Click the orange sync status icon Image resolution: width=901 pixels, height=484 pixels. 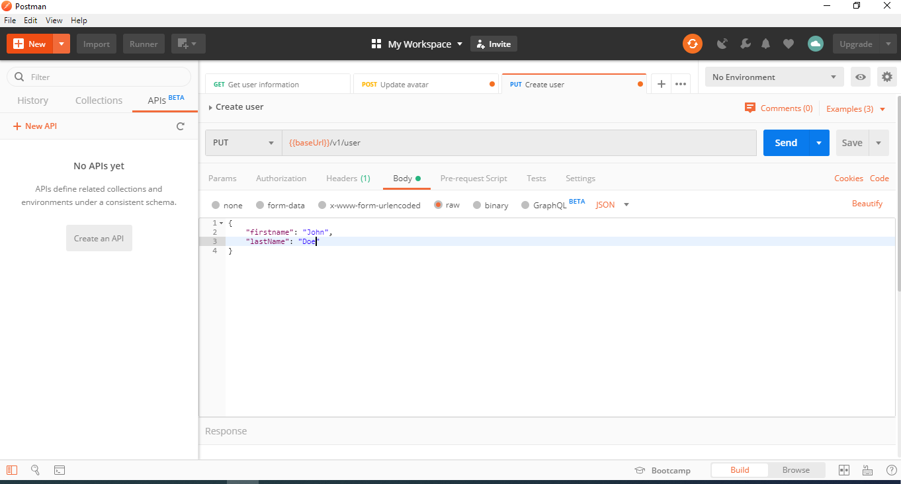tap(692, 44)
